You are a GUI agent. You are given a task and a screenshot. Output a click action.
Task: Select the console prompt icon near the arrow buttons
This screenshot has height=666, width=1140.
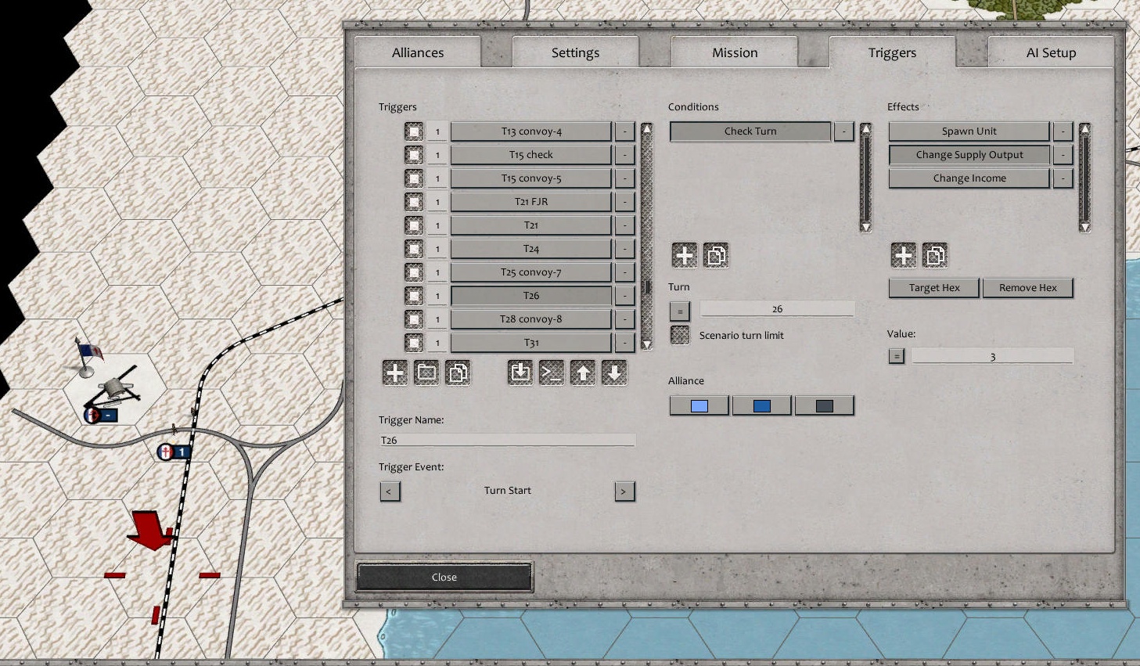coord(552,373)
